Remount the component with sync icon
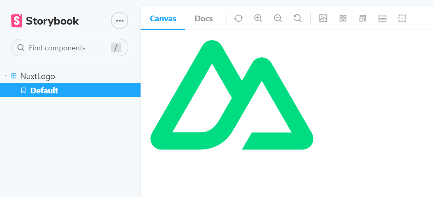Image resolution: width=434 pixels, height=197 pixels. (x=238, y=18)
